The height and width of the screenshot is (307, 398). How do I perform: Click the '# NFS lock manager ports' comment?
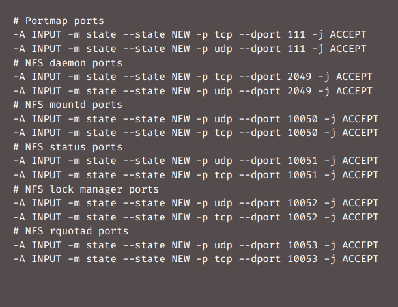click(86, 189)
